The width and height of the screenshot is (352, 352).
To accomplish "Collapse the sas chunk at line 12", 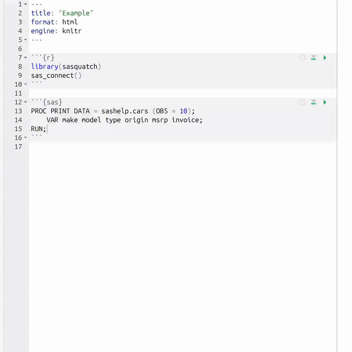I will click(26, 102).
